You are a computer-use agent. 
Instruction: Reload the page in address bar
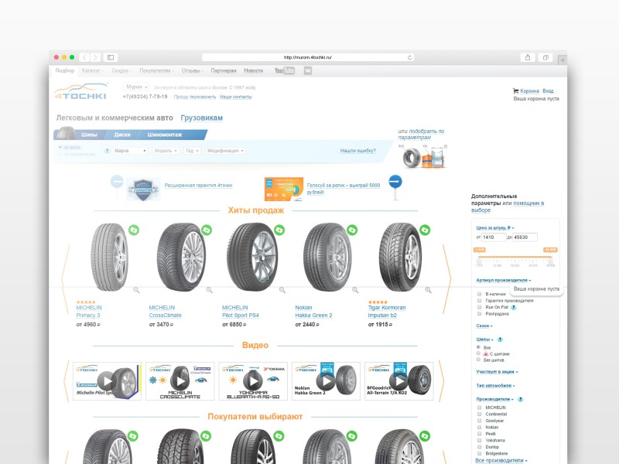[x=410, y=57]
